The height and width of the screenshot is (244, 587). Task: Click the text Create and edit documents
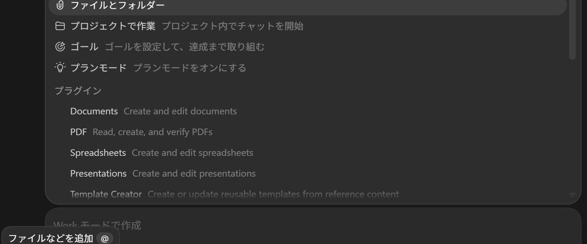(180, 111)
